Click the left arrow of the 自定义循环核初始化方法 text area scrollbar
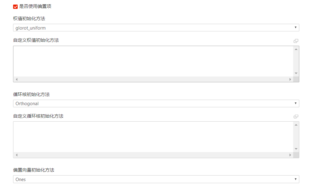The width and height of the screenshot is (313, 185). point(16,155)
